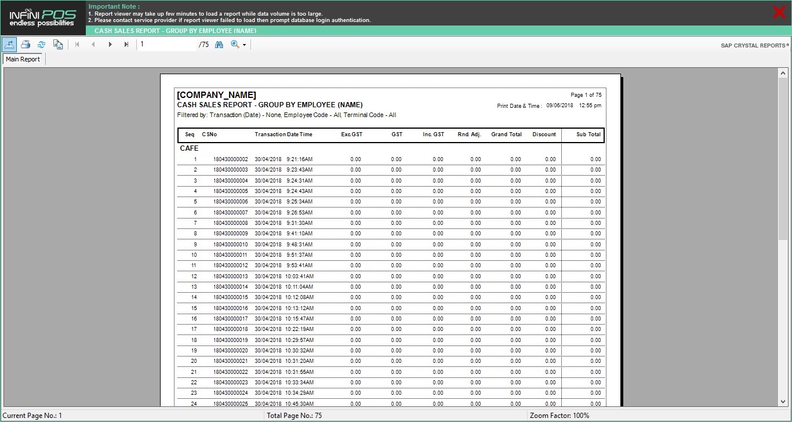Viewport: 792px width, 422px height.
Task: Select the Main Report tab
Action: tap(23, 59)
